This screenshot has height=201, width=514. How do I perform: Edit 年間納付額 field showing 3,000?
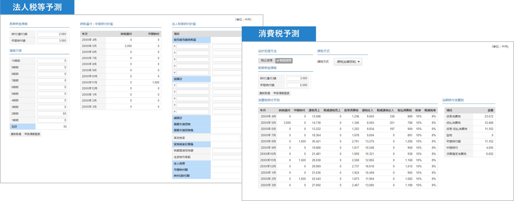click(x=52, y=41)
